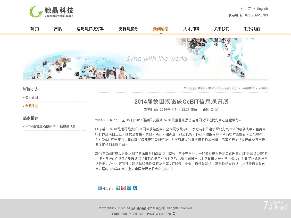The height and width of the screenshot is (218, 291).
Task: Switch language to English
Action: pos(262,8)
